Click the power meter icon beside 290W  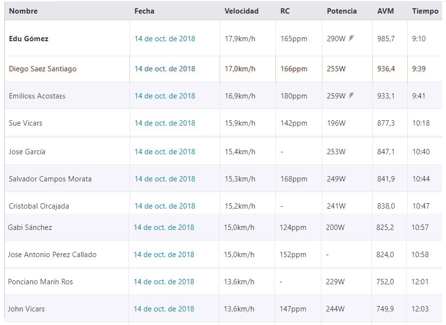[x=351, y=38]
